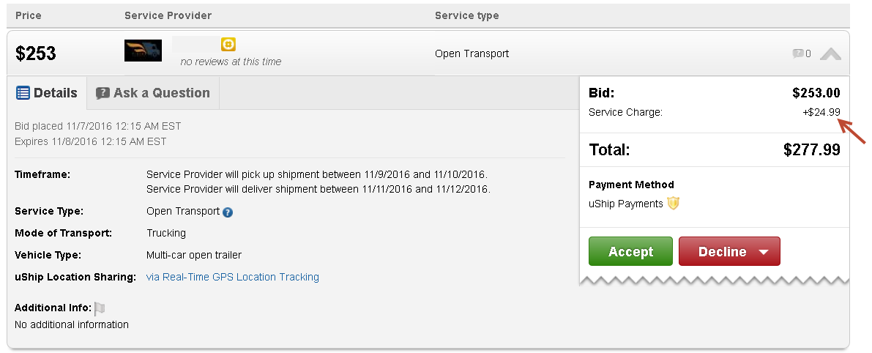
Task: Click the Service type column header
Action: [466, 15]
